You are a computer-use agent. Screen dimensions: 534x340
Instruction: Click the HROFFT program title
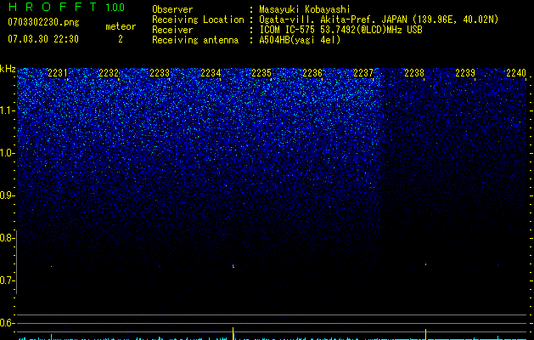(53, 7)
